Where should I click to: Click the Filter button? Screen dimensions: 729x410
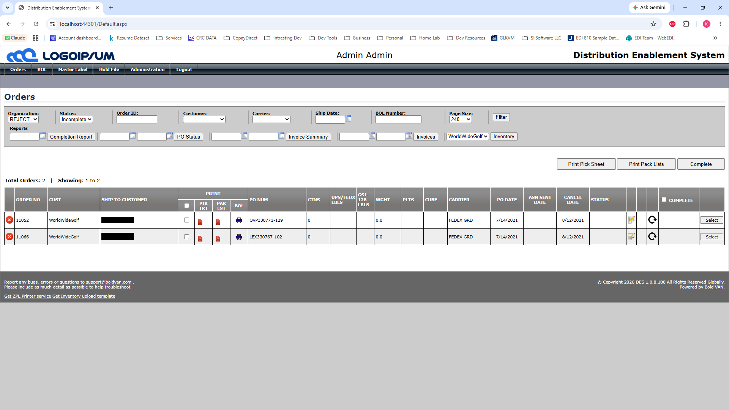[501, 117]
